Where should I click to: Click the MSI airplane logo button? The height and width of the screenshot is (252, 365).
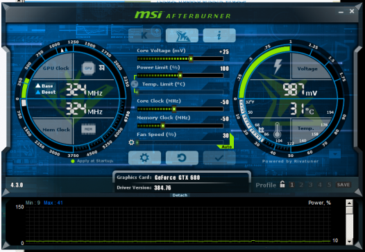click(182, 35)
